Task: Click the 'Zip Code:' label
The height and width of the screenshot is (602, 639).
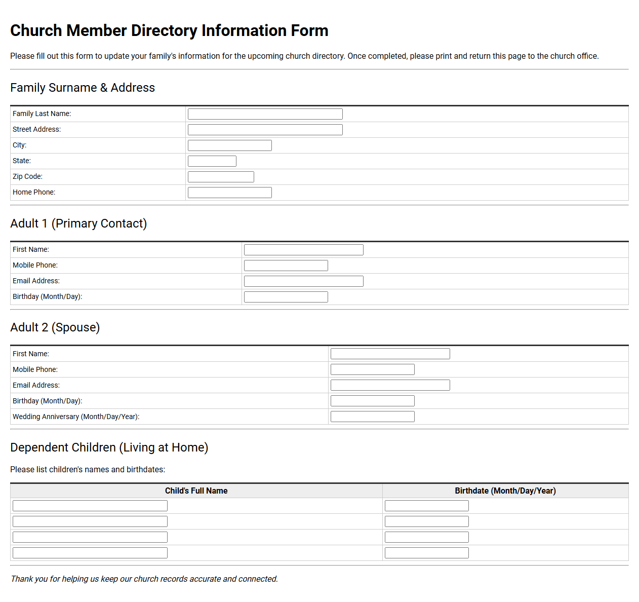Action: coord(27,176)
